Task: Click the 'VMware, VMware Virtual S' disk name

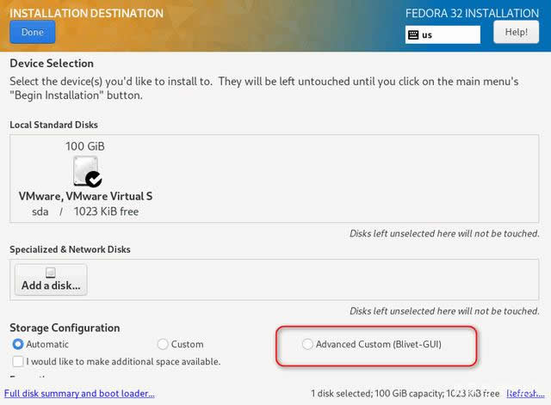Action: click(85, 196)
